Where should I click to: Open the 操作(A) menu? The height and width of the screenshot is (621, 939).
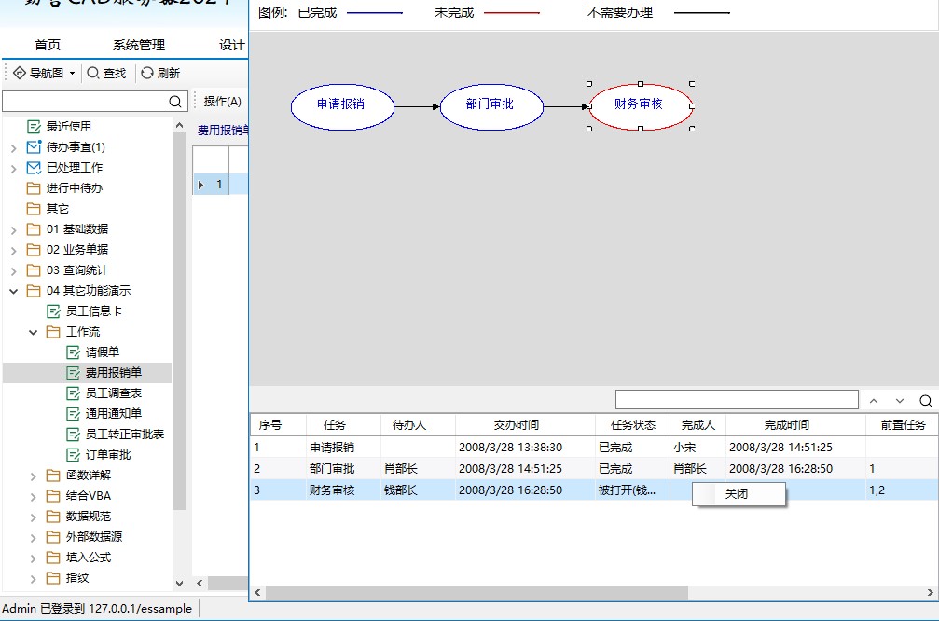tap(222, 102)
